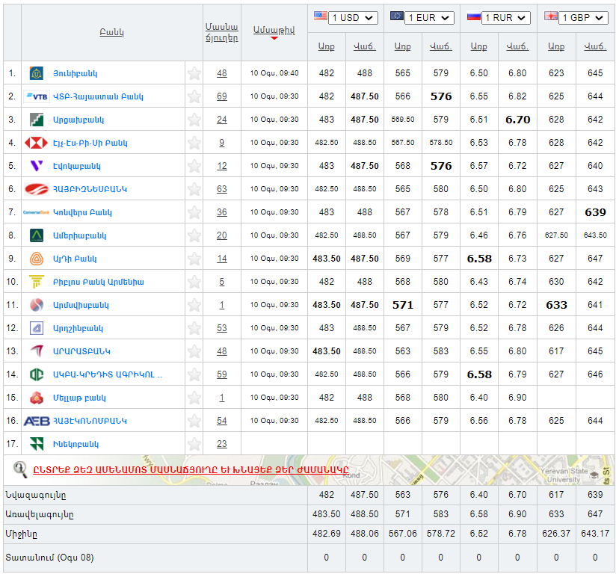The image size is (616, 574).
Task: Open Inecobank's 23 branches link
Action: pos(222,444)
